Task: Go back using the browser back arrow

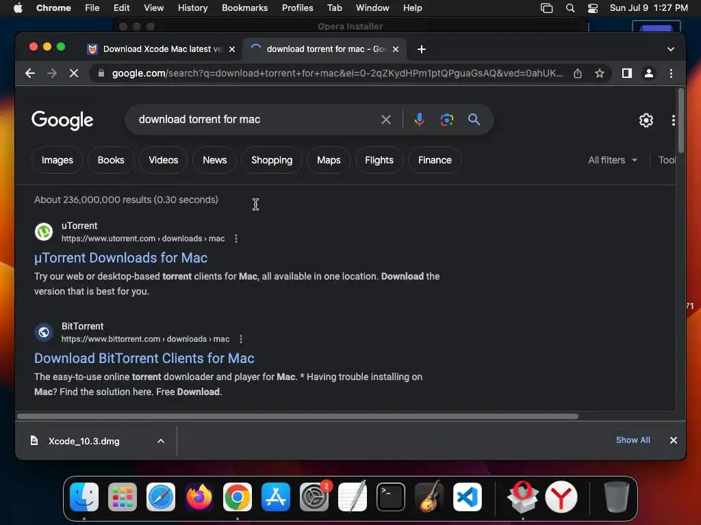Action: pos(30,73)
